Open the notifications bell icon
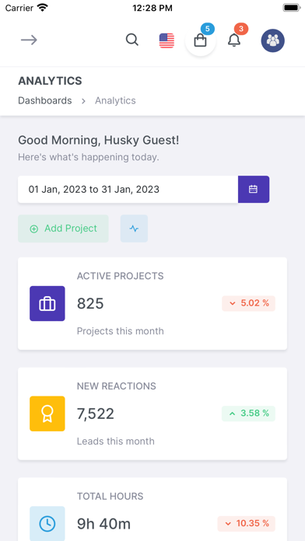Image resolution: width=305 pixels, height=541 pixels. (x=234, y=40)
